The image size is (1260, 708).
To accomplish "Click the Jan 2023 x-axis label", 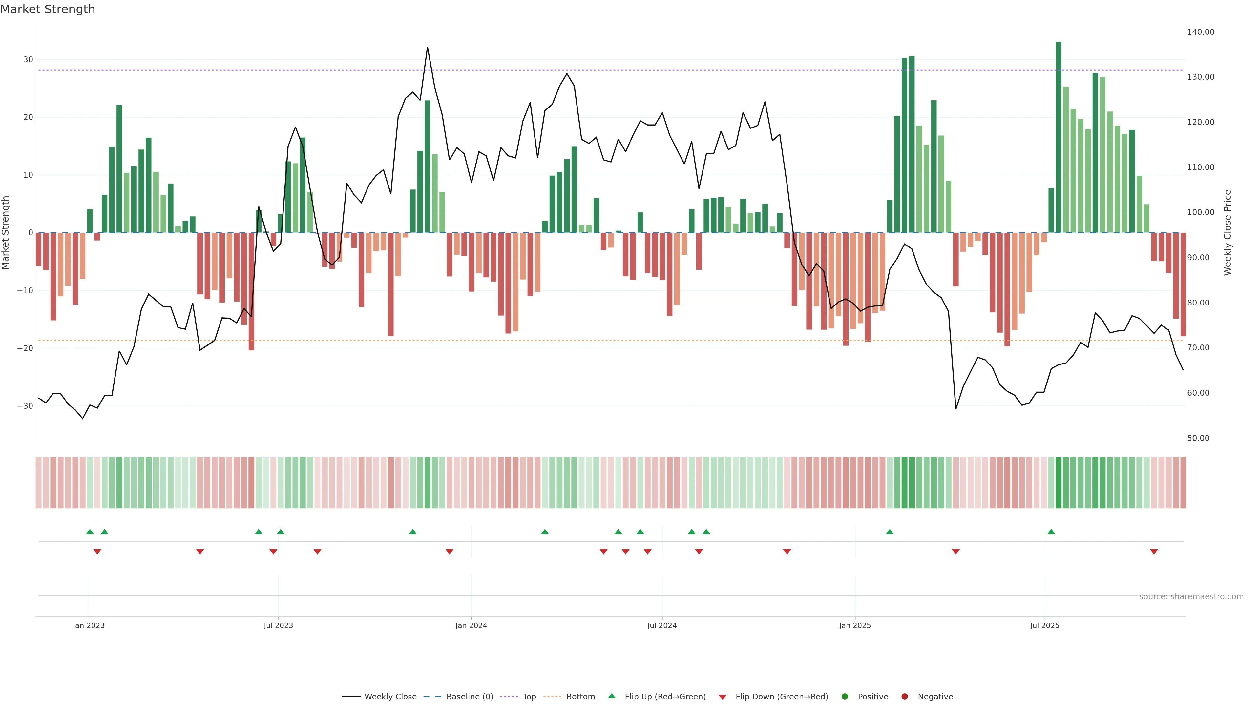I will pyautogui.click(x=89, y=625).
